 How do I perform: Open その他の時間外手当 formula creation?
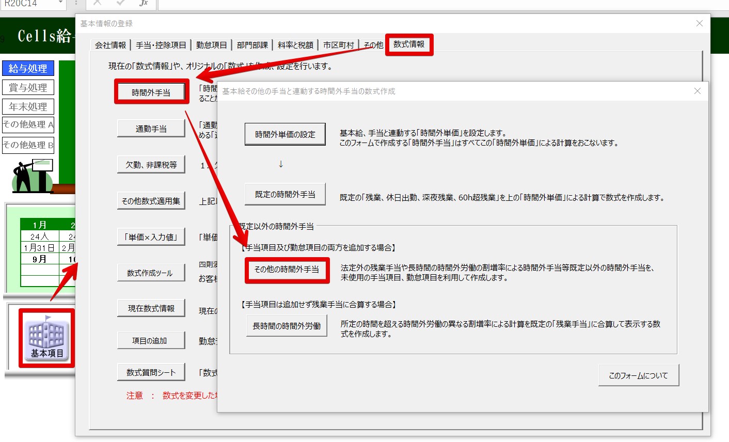pos(287,270)
